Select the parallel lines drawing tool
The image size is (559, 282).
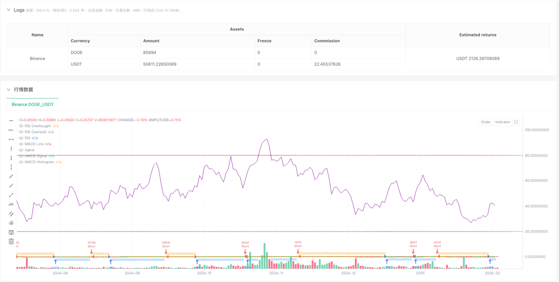click(11, 214)
